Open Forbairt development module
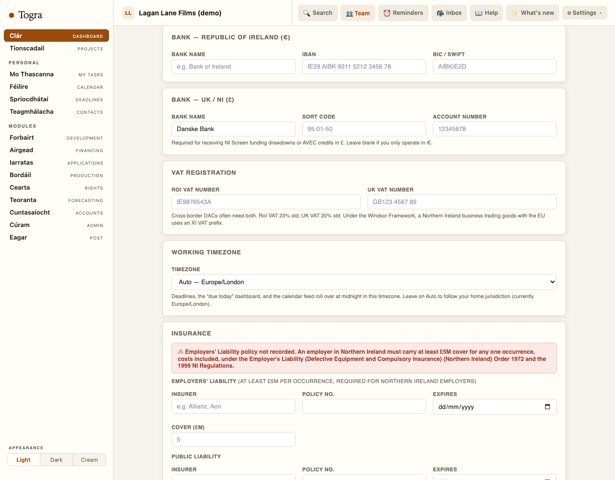 [56, 138]
